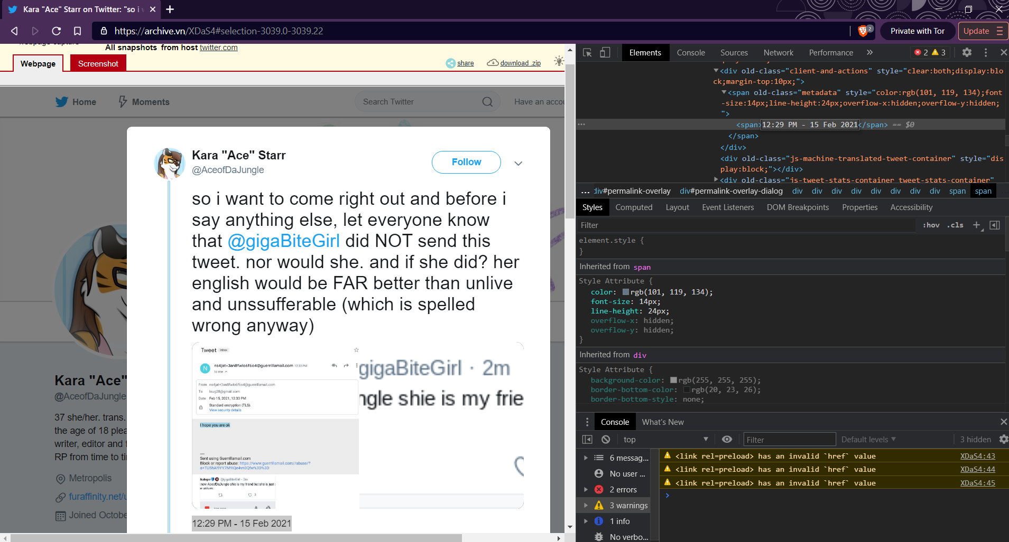The width and height of the screenshot is (1009, 542).
Task: Click the red errors count badge in DevTools
Action: [921, 52]
